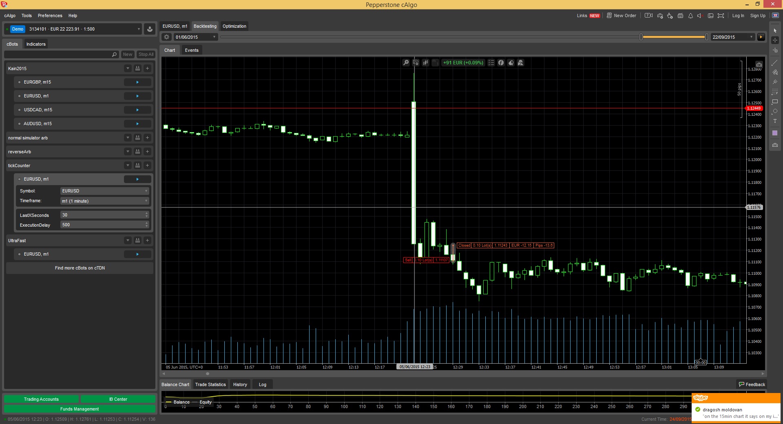Screen dimensions: 783x424
Task: Open hotkeys keyboard icon
Action: coord(680,15)
